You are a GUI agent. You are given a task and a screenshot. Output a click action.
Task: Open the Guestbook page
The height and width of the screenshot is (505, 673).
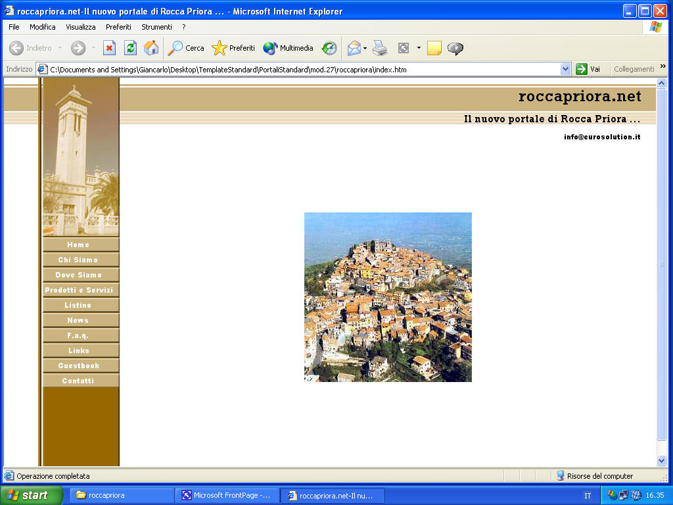point(81,366)
